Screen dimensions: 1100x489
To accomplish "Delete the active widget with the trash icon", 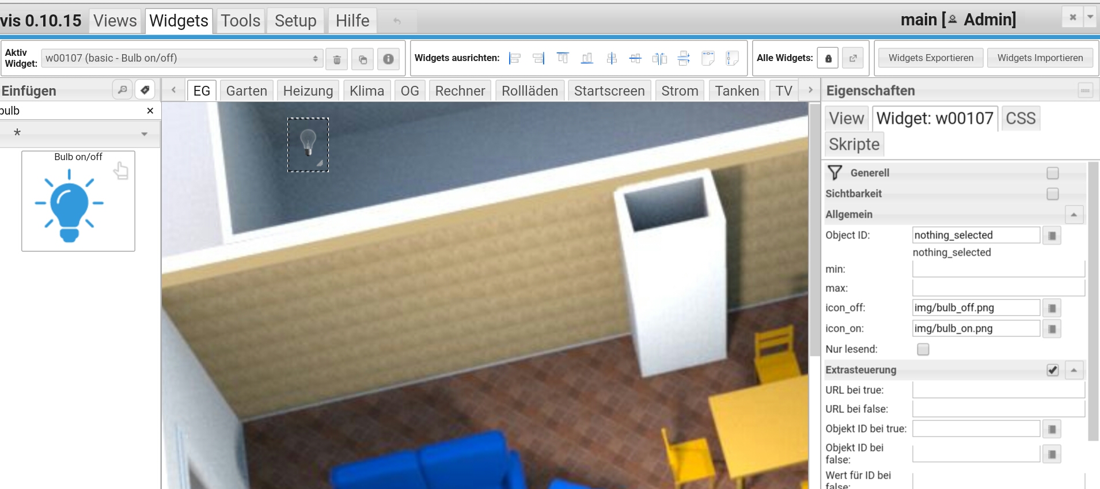I will pyautogui.click(x=337, y=59).
